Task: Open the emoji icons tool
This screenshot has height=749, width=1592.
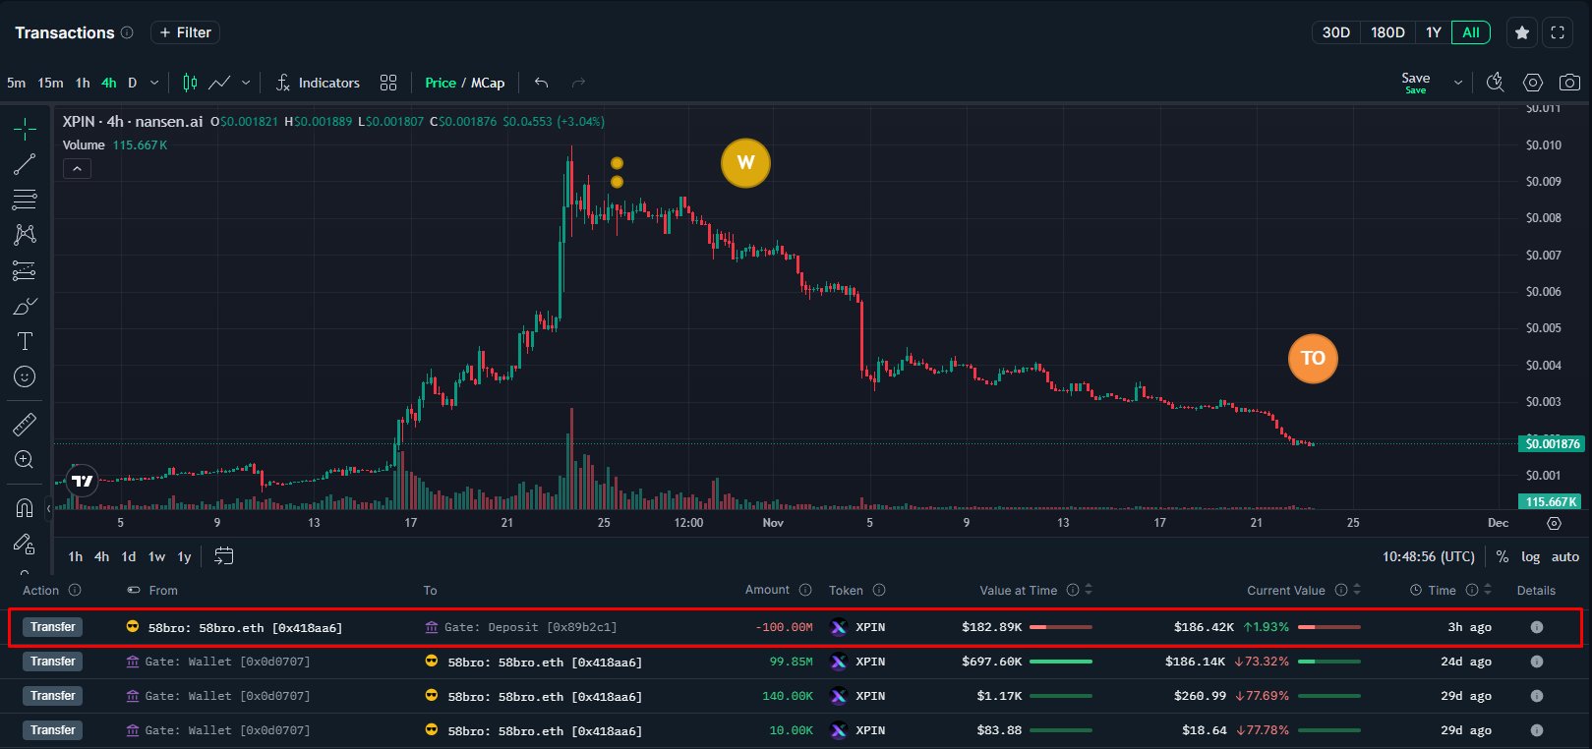Action: [x=25, y=376]
